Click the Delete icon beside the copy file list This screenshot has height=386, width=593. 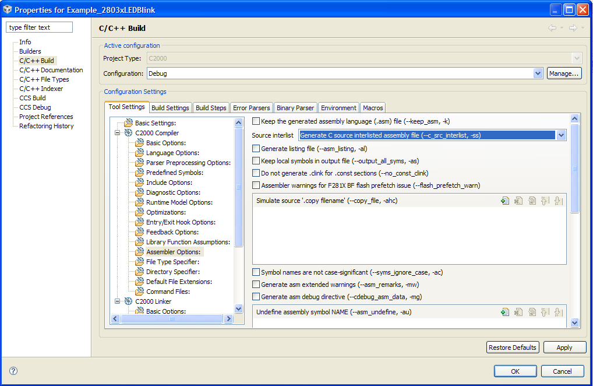pyautogui.click(x=518, y=200)
